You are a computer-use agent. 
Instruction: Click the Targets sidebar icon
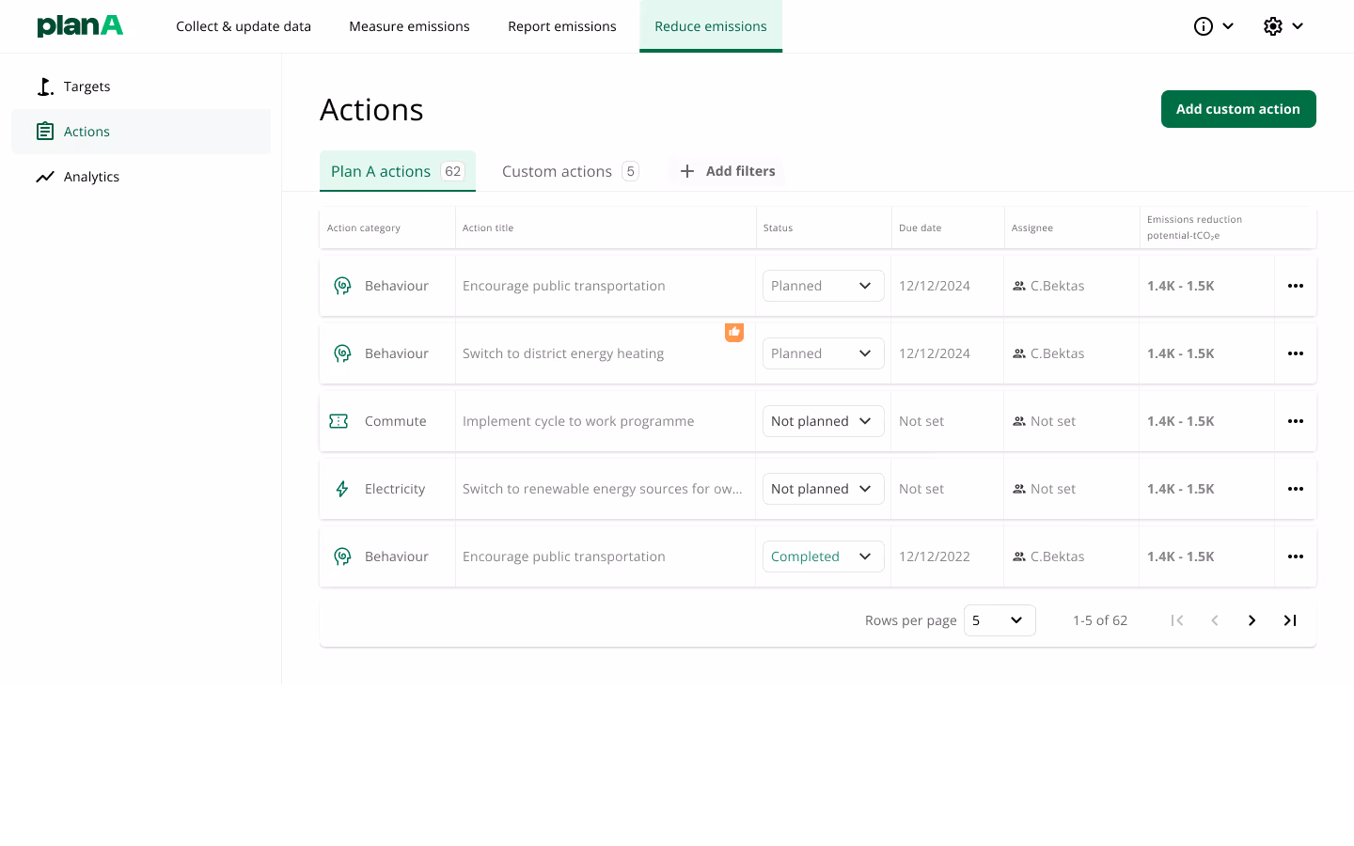pos(45,86)
